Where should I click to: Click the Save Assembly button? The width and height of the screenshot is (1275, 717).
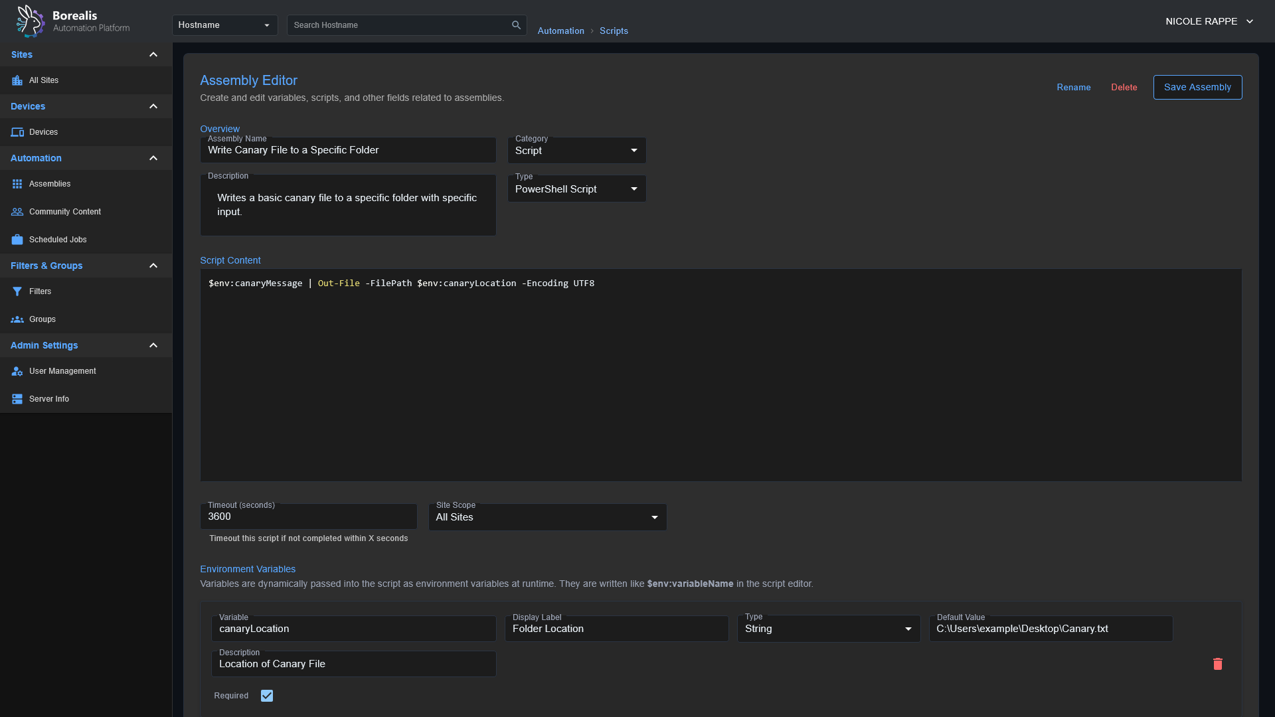pos(1197,87)
